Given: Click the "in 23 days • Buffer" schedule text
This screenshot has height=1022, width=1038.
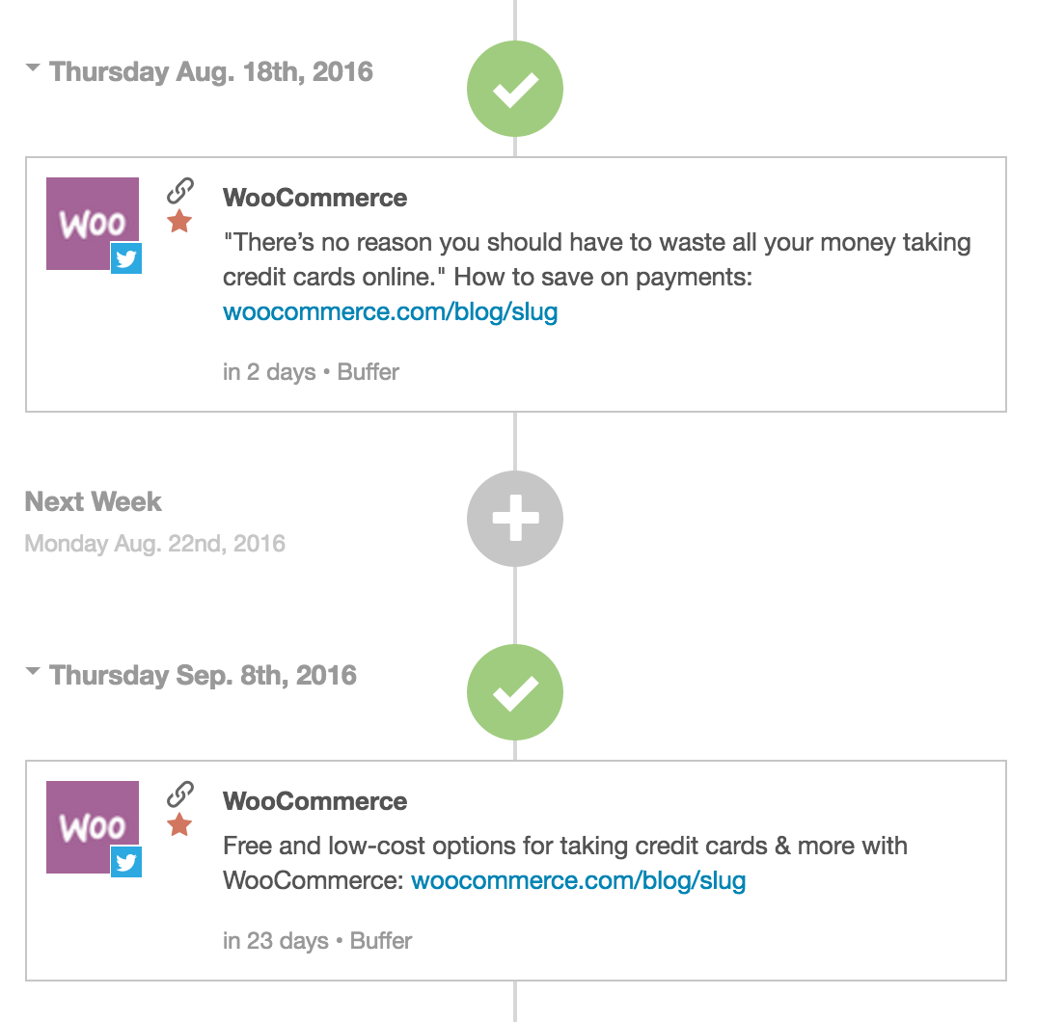Looking at the screenshot, I should 317,941.
